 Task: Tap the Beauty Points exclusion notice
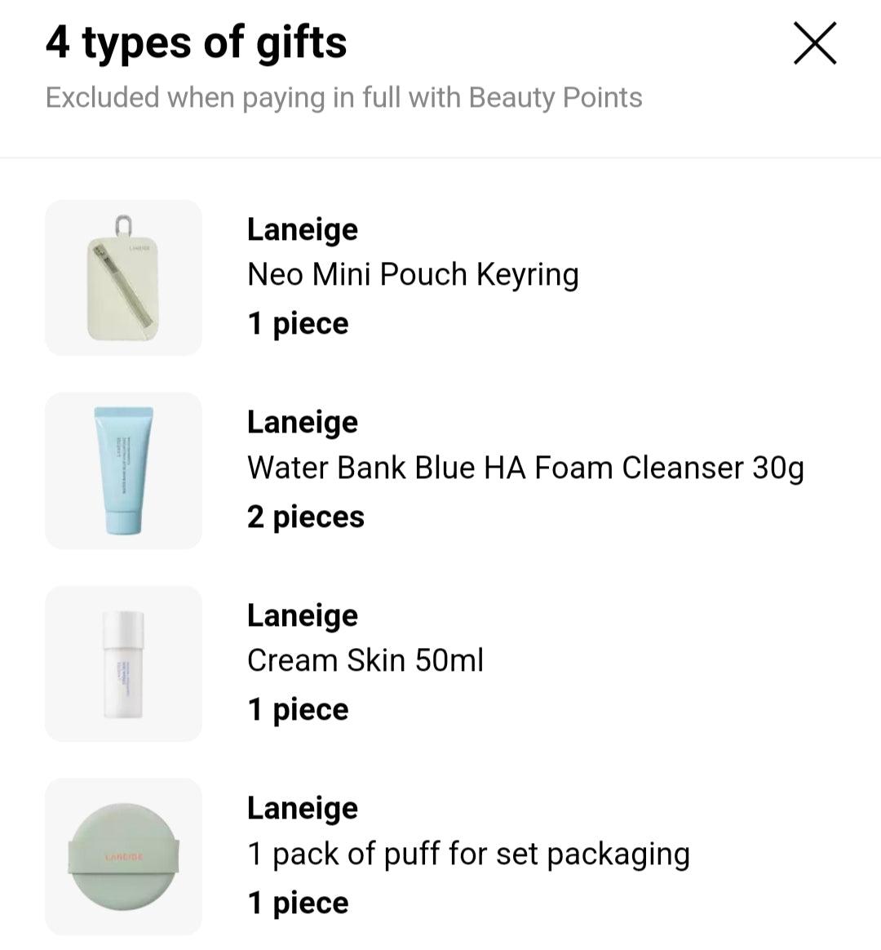(343, 98)
